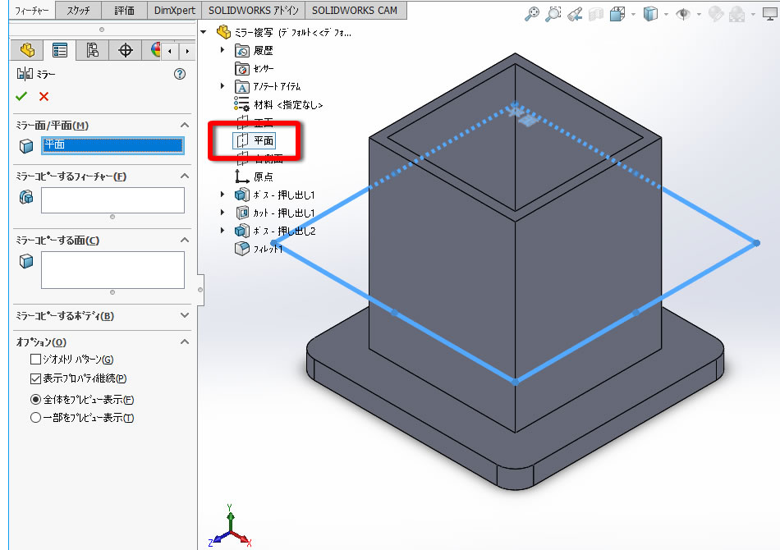Screen dimensions: 780x550
Task: Click the Previous View icon
Action: [575, 13]
